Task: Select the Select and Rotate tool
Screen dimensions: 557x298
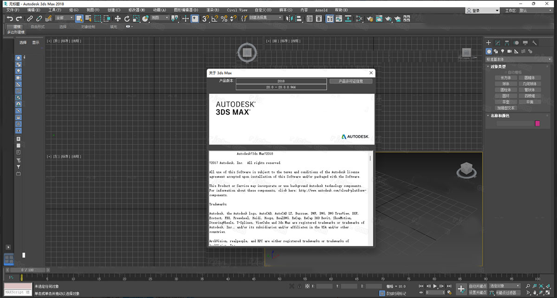Action: [x=127, y=19]
